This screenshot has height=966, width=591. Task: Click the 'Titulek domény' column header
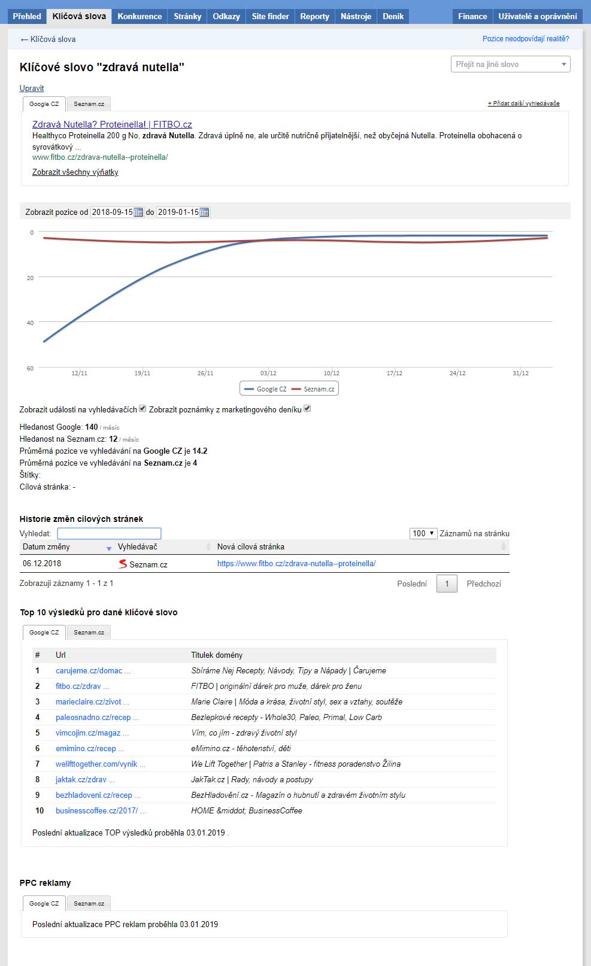pyautogui.click(x=217, y=655)
